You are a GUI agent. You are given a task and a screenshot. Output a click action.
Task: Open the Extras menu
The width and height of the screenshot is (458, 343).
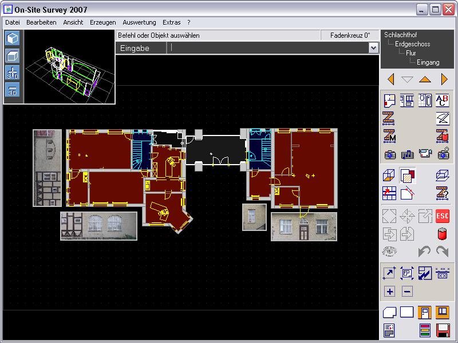(x=171, y=22)
